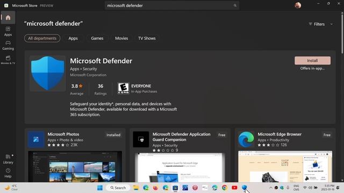This screenshot has width=344, height=193.
Task: Click the Microsoft Defender shield app icon
Action: (48, 73)
